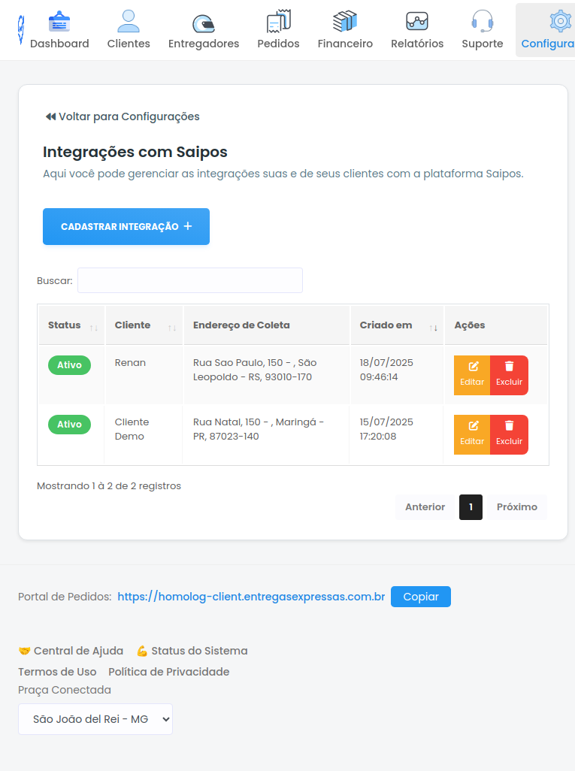
Task: Open the Financeiro stack icon
Action: click(345, 20)
